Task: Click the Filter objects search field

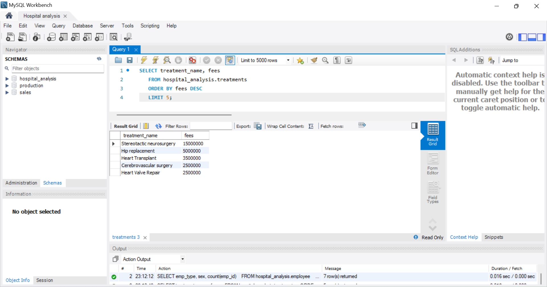Action: [x=58, y=69]
